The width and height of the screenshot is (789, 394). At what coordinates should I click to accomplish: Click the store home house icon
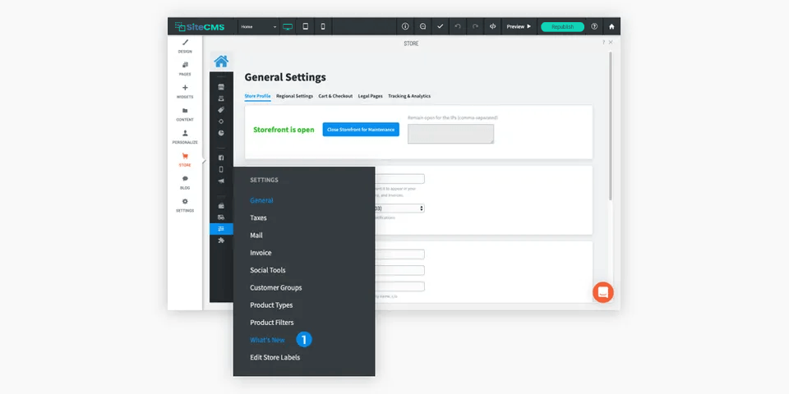pyautogui.click(x=221, y=62)
